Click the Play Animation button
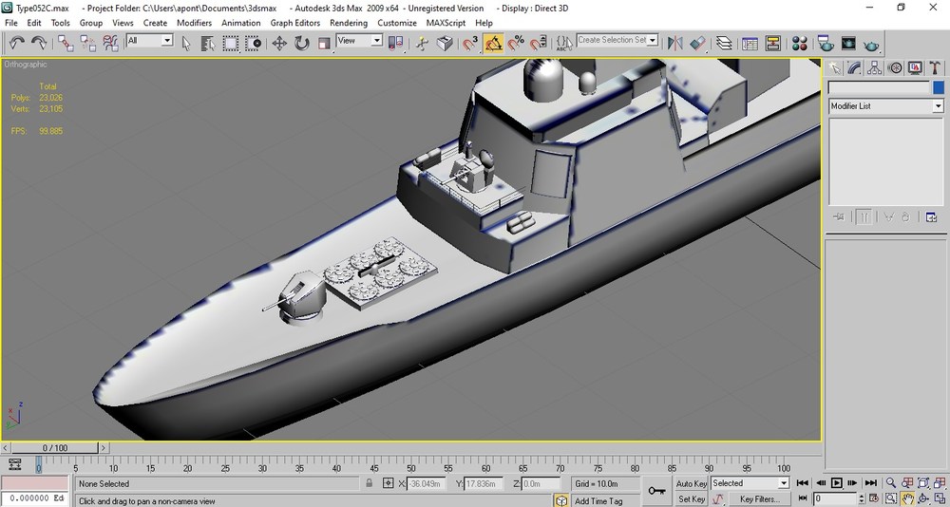 (836, 482)
